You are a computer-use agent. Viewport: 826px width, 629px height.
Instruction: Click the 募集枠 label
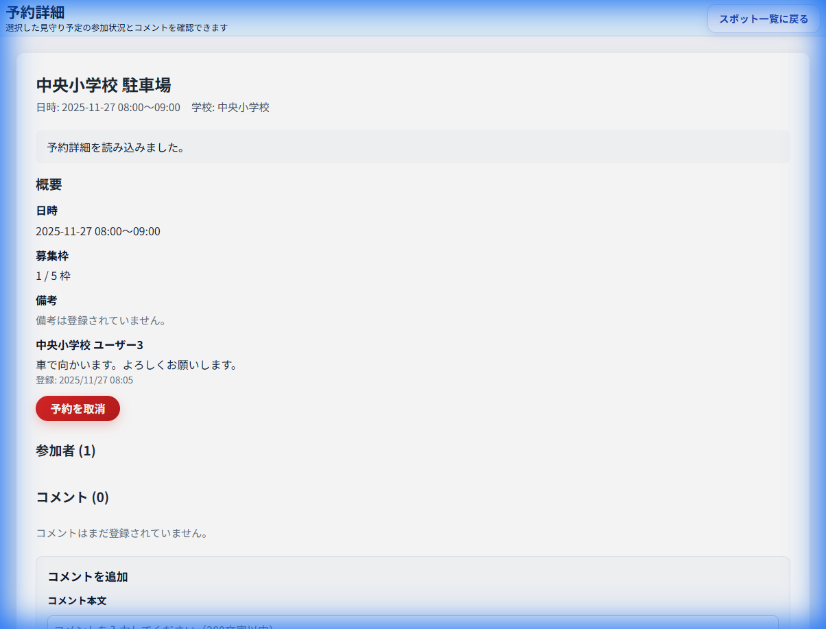click(x=51, y=255)
